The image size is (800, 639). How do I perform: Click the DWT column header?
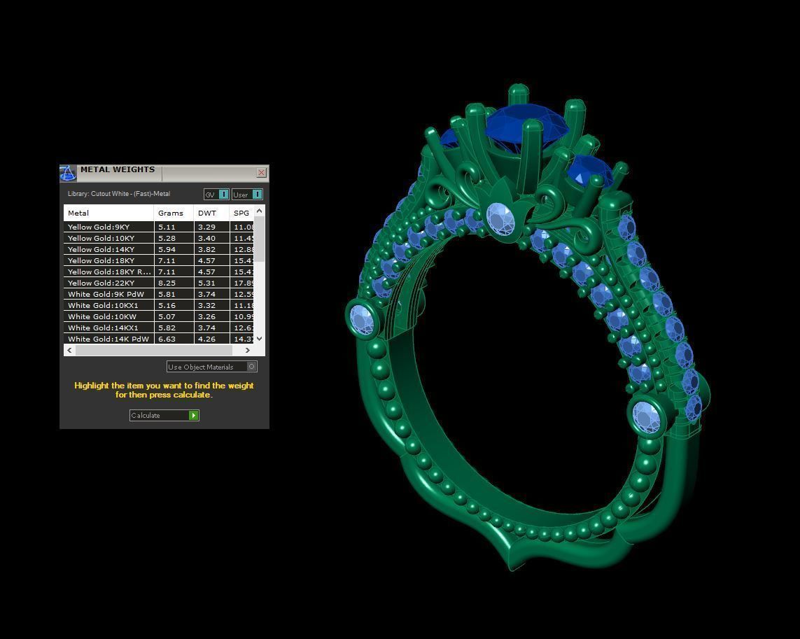coord(212,213)
